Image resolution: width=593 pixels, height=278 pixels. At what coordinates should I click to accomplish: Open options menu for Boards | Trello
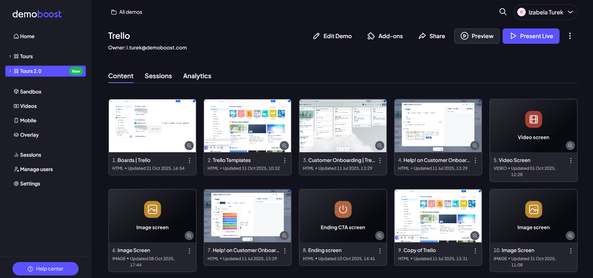(x=189, y=160)
